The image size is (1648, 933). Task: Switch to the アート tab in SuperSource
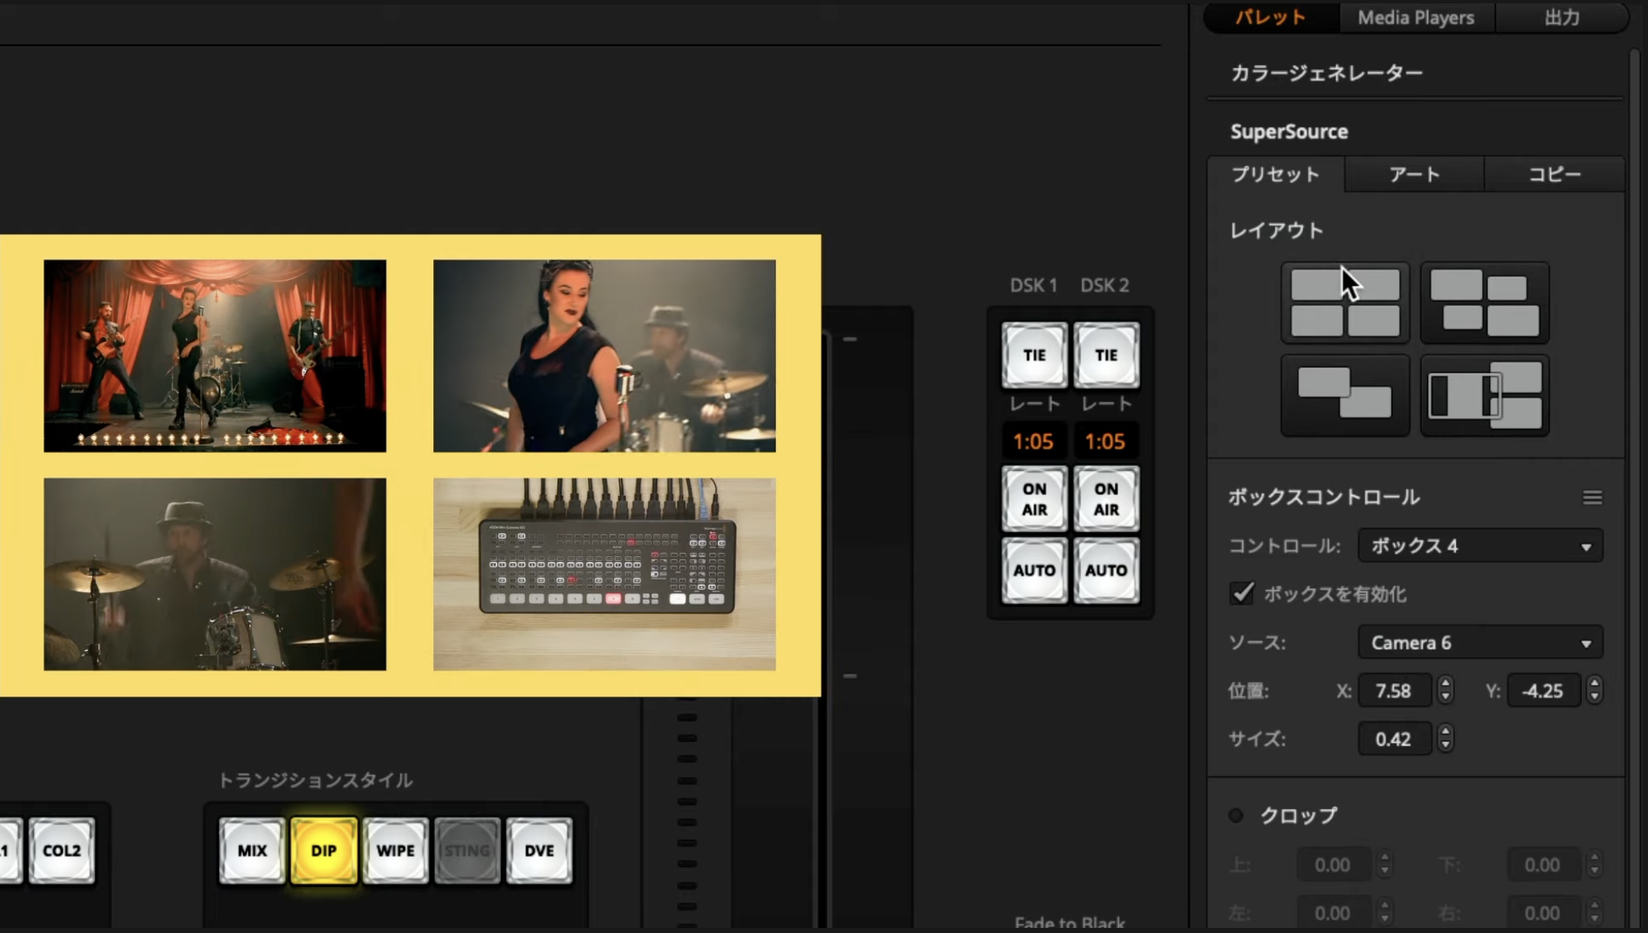pyautogui.click(x=1413, y=174)
